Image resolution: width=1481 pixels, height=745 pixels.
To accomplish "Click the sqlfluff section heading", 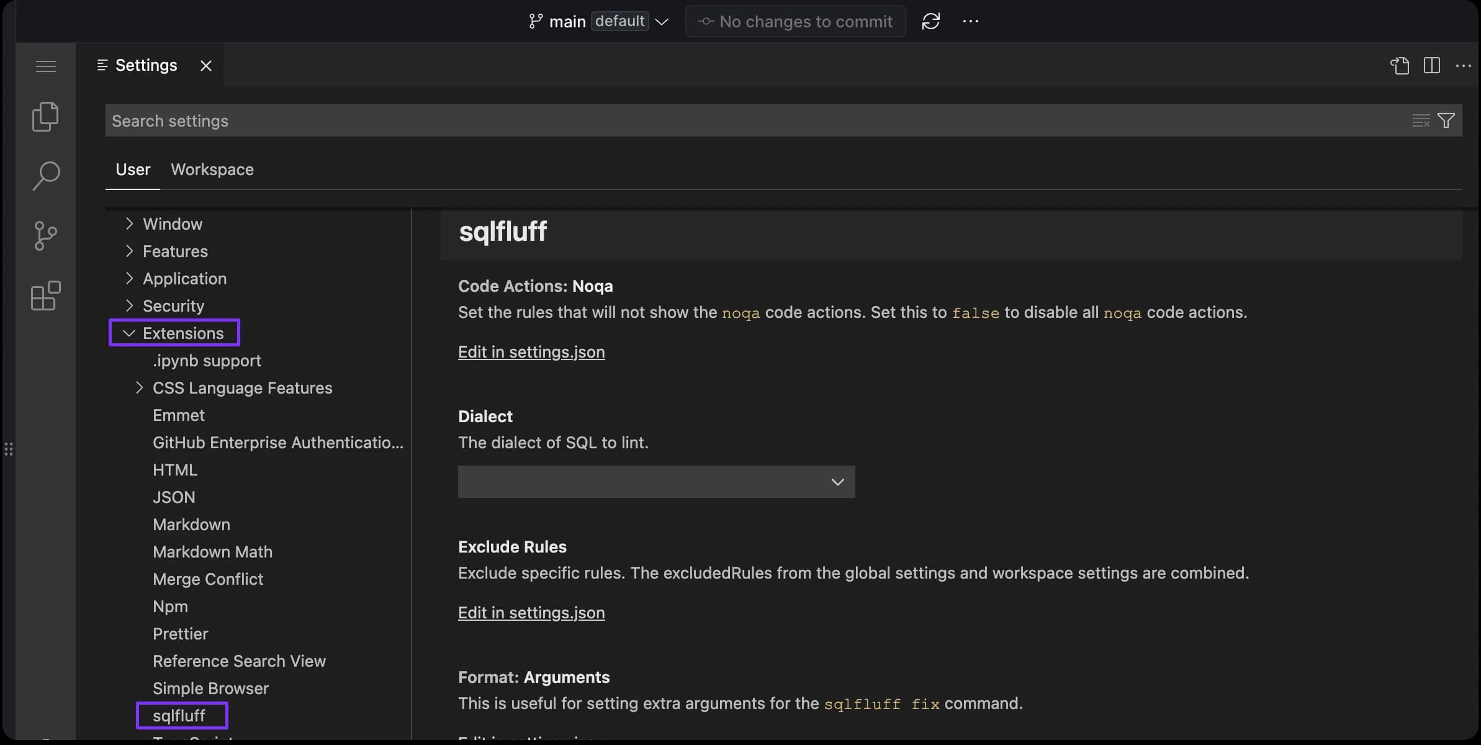I will (503, 232).
